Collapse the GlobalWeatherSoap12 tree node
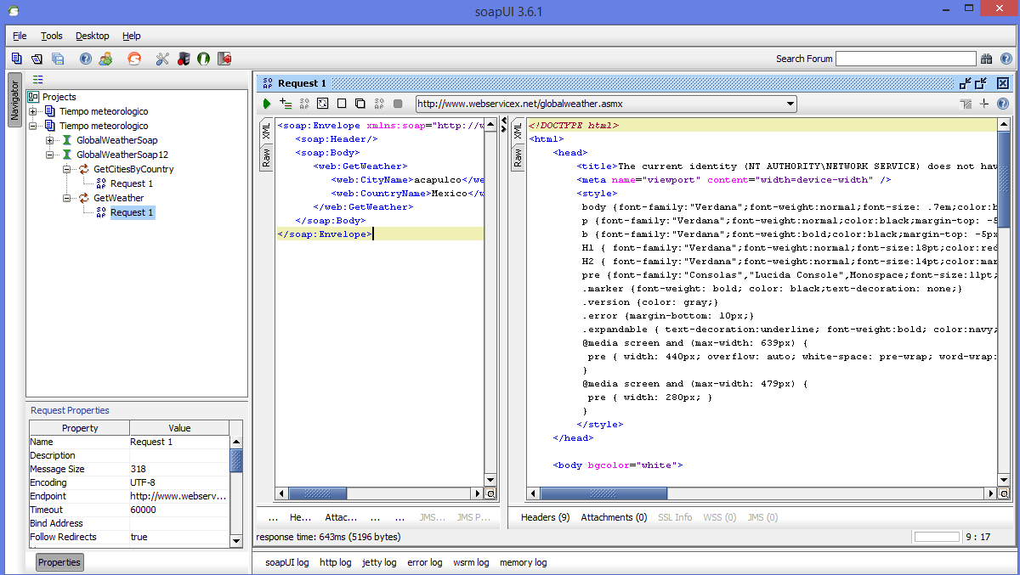This screenshot has height=575, width=1020. pos(50,155)
